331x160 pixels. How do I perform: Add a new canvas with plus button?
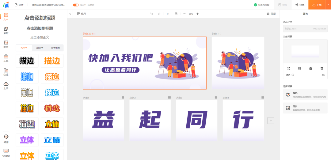point(271,121)
